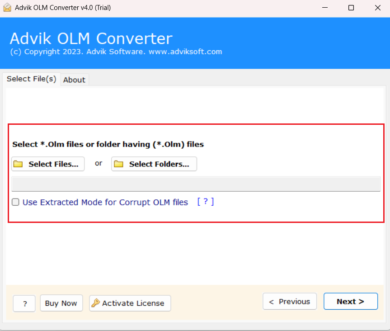
Task: Open the Select File(s) tab
Action: point(31,79)
